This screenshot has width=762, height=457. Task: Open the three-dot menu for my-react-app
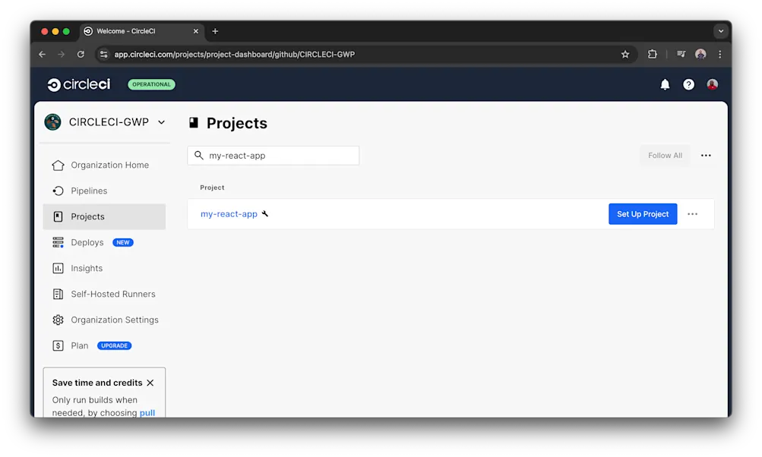692,213
